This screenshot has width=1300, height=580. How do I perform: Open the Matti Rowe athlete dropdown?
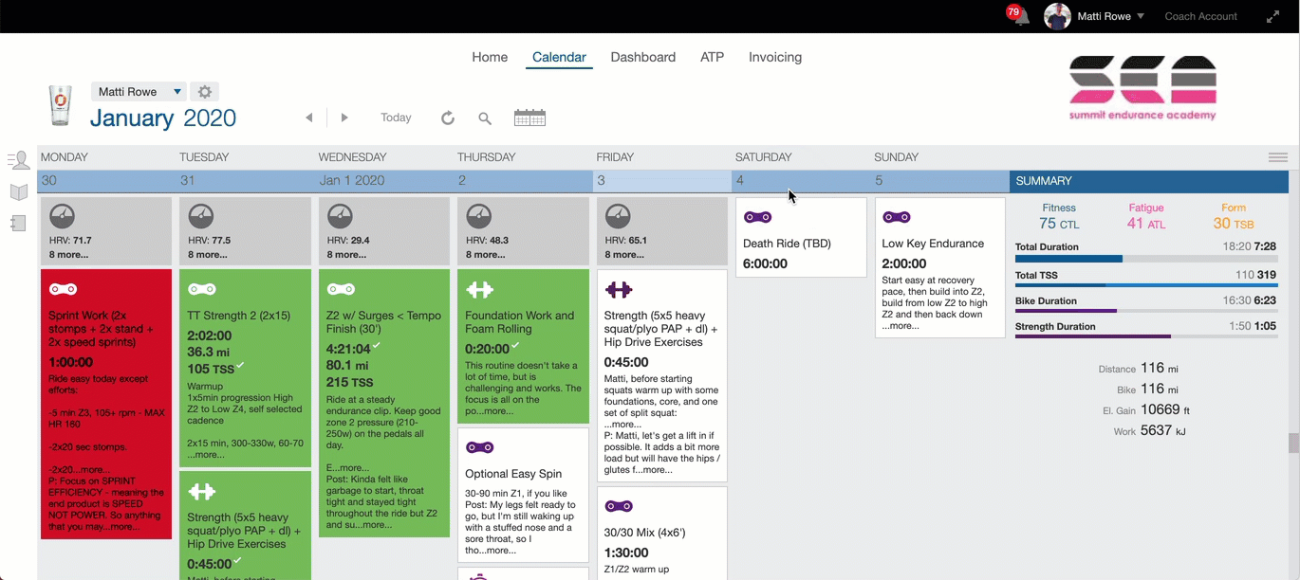click(x=138, y=91)
